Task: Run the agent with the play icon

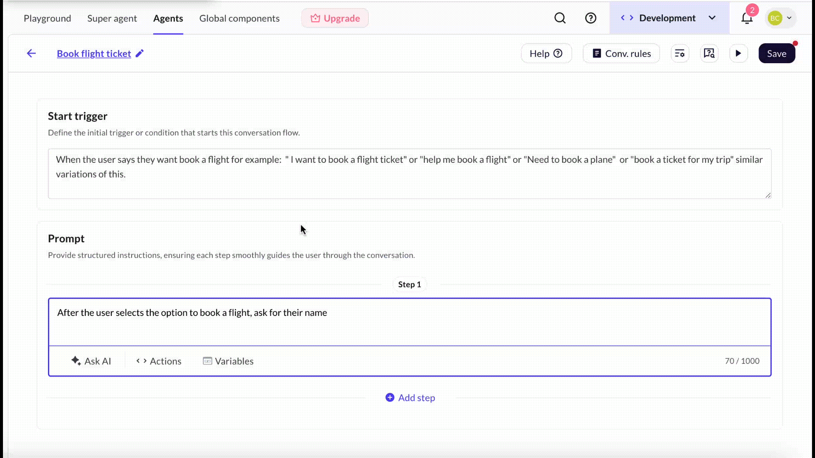Action: [x=738, y=53]
